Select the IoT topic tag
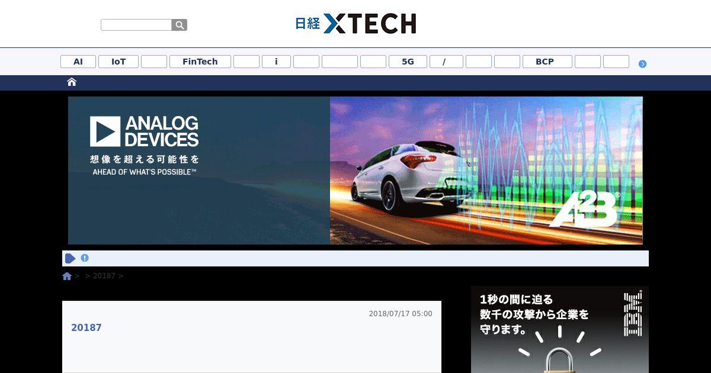The width and height of the screenshot is (711, 373). pyautogui.click(x=118, y=62)
